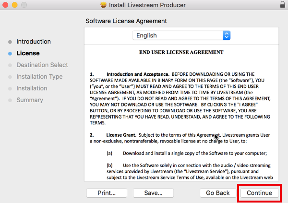The height and width of the screenshot is (203, 288).
Task: Click the Go Back button
Action: coord(218,193)
